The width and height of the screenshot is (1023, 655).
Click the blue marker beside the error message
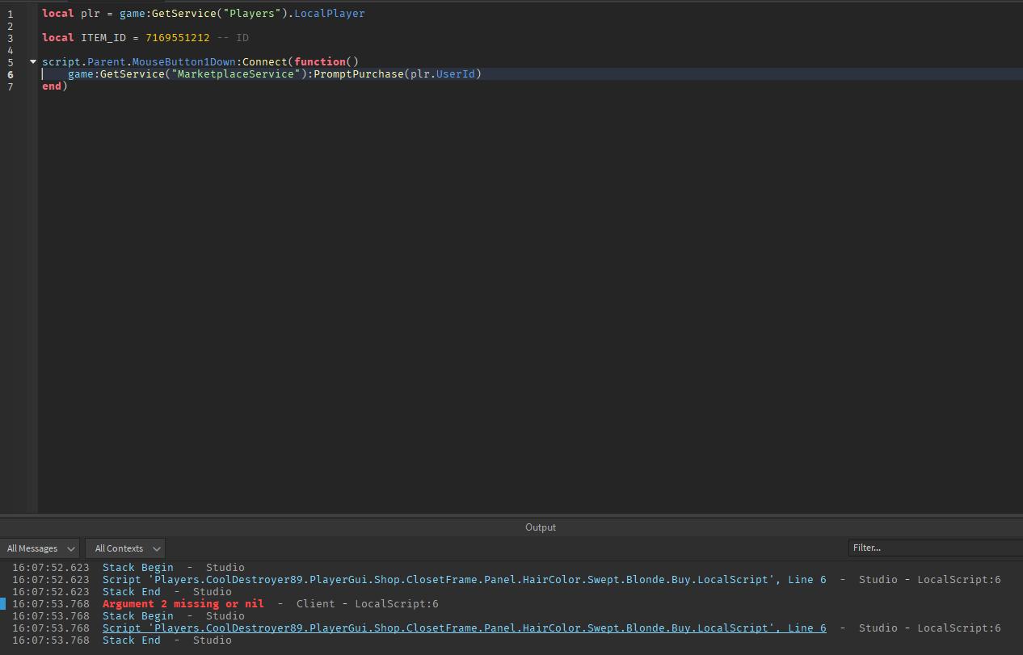coord(3,603)
